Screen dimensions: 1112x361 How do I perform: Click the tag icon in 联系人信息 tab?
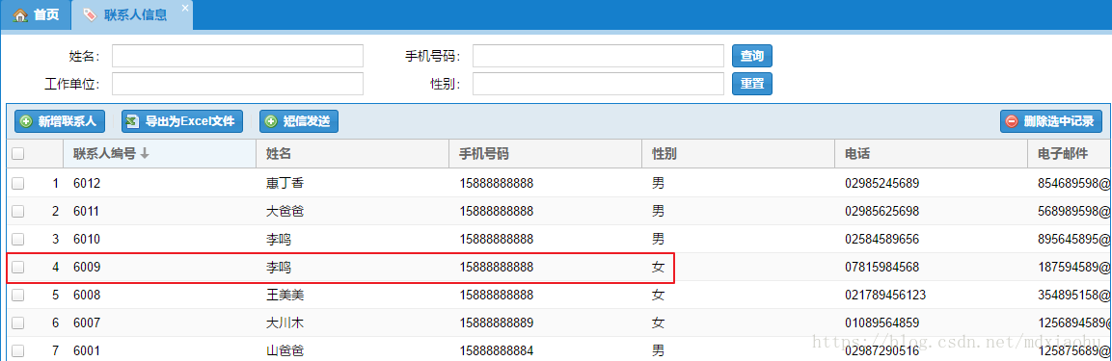[x=90, y=14]
